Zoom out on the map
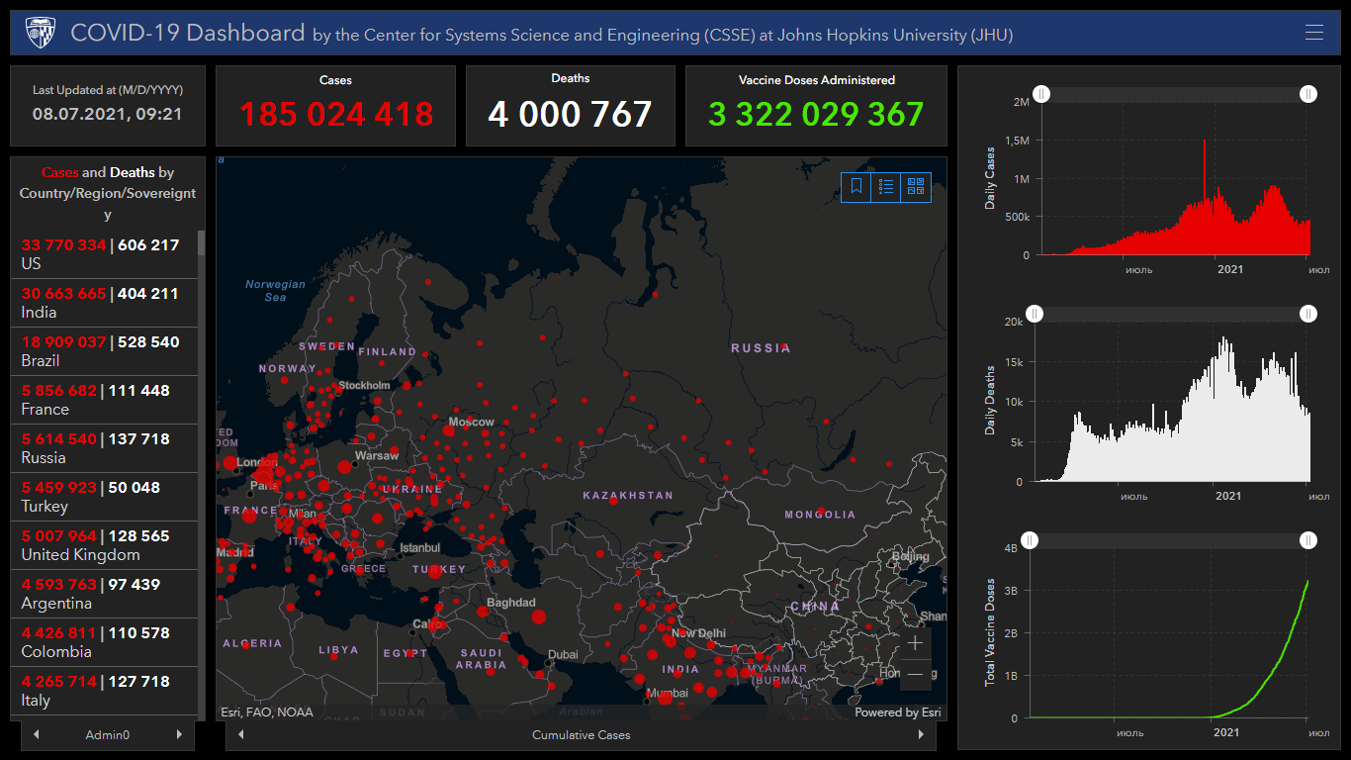The image size is (1351, 760). (x=915, y=675)
